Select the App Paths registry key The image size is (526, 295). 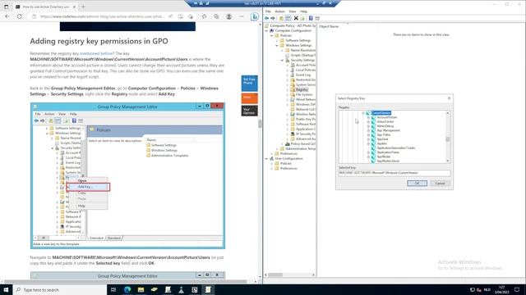(384, 134)
